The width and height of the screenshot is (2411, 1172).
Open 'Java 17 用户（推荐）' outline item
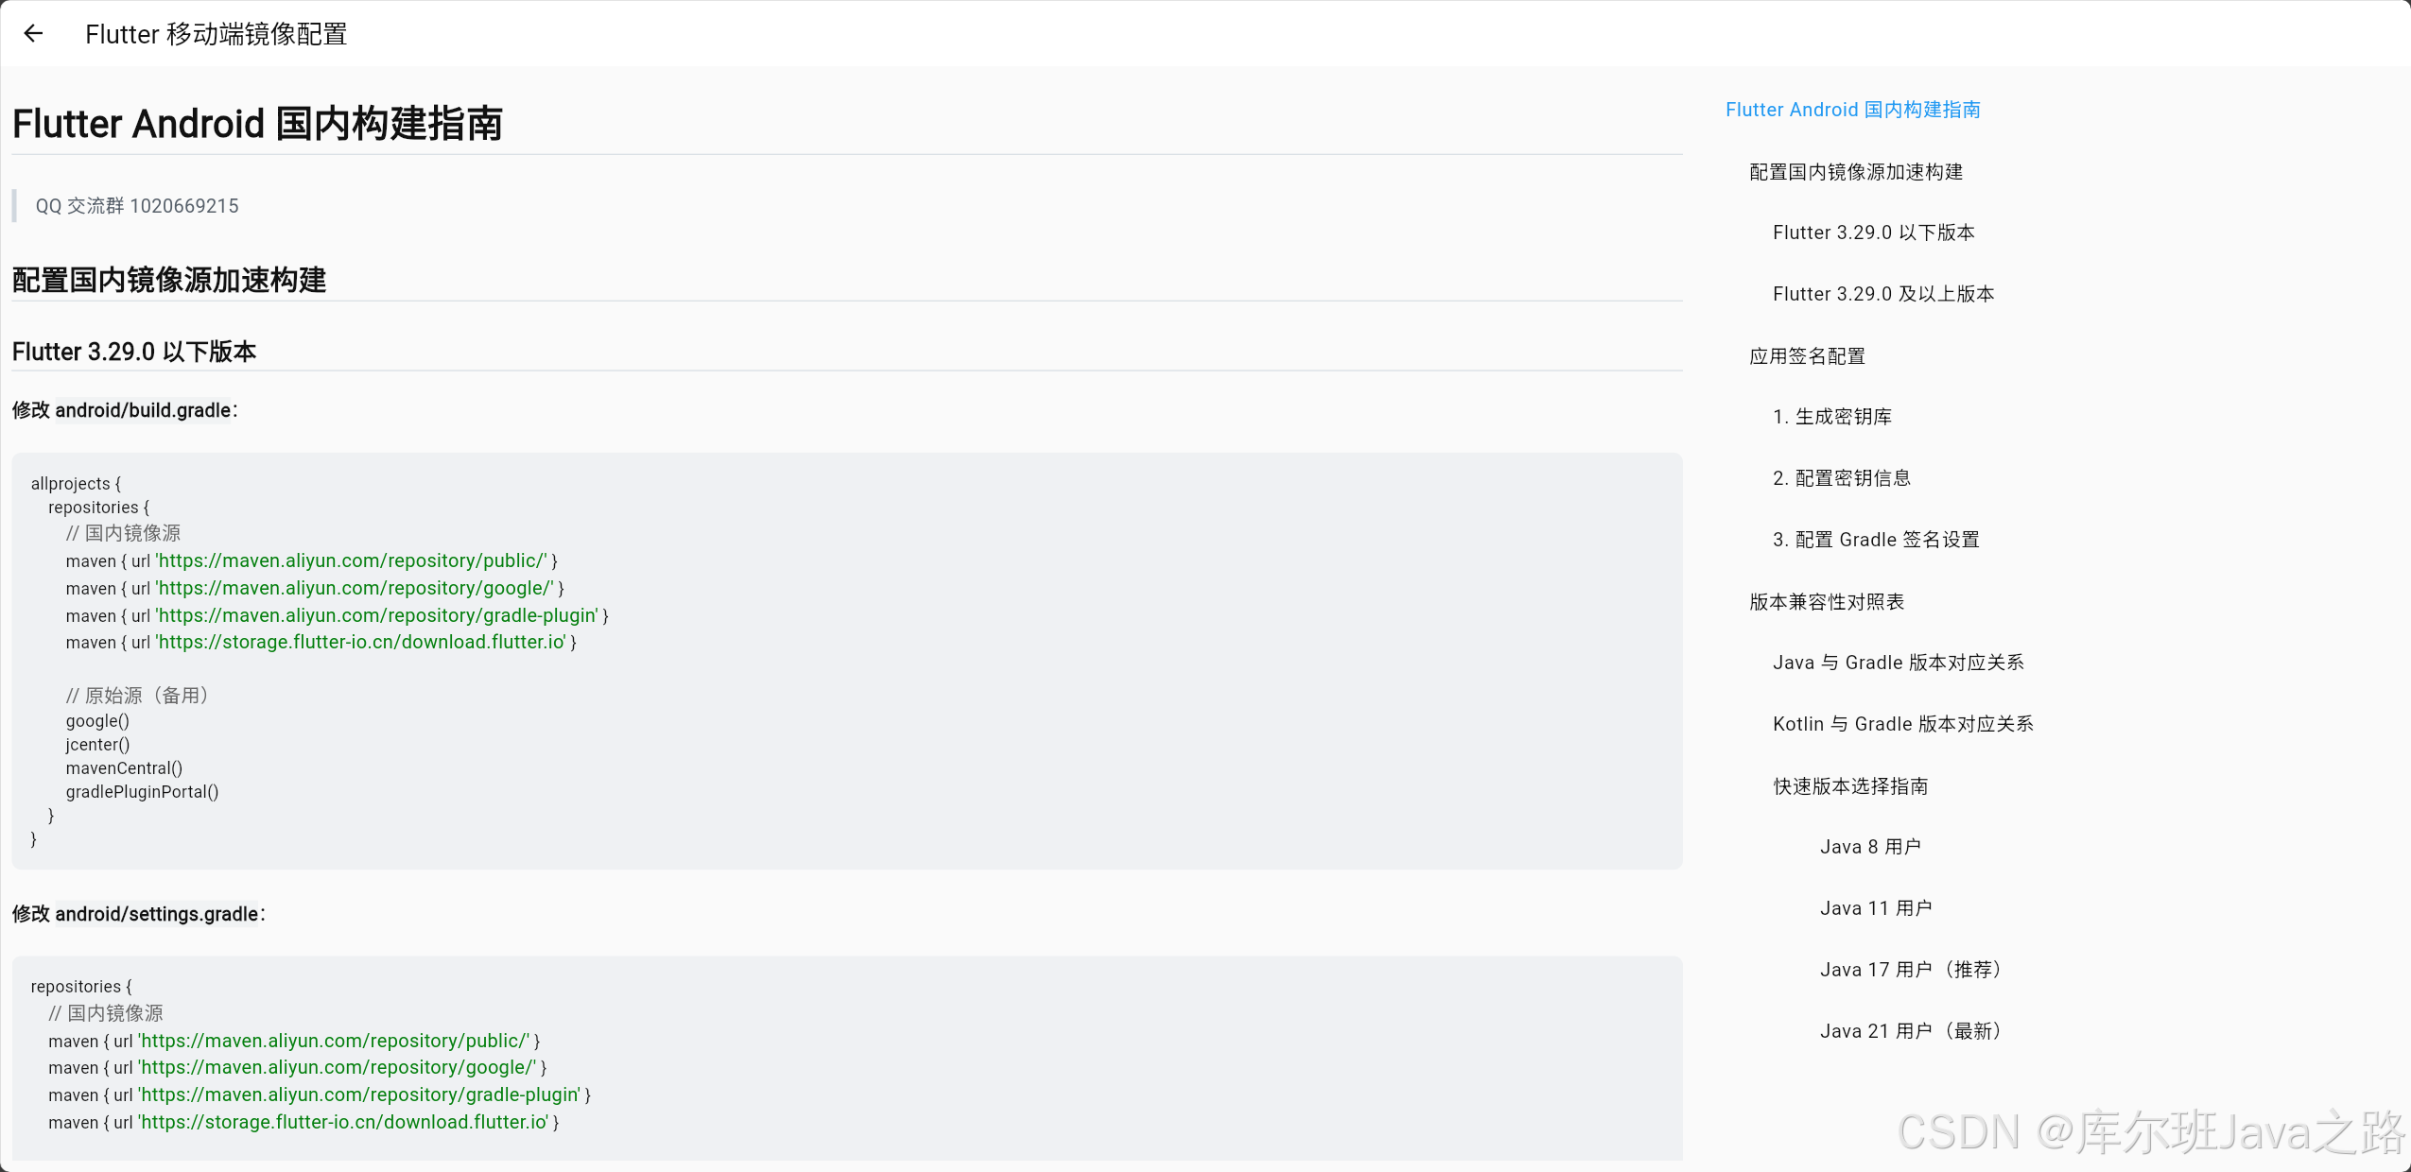1910,970
